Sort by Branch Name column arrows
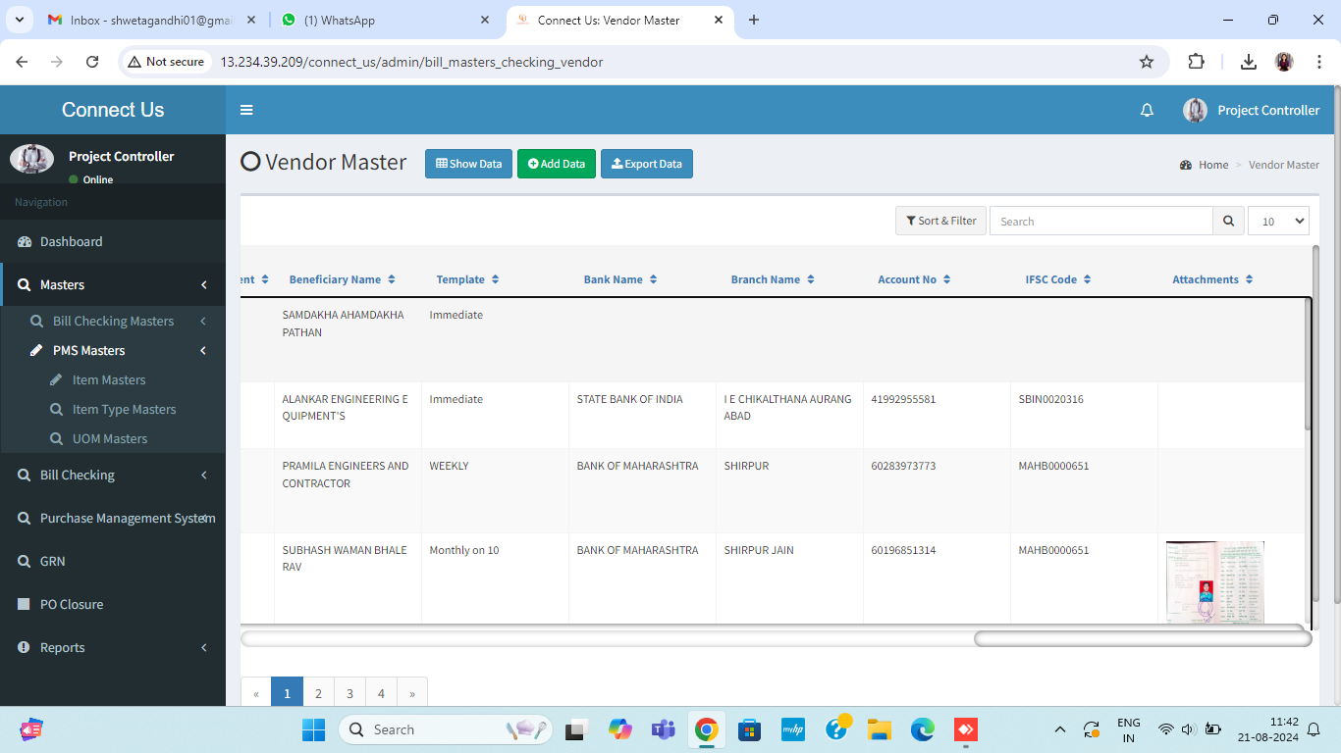Image resolution: width=1341 pixels, height=753 pixels. (x=810, y=279)
